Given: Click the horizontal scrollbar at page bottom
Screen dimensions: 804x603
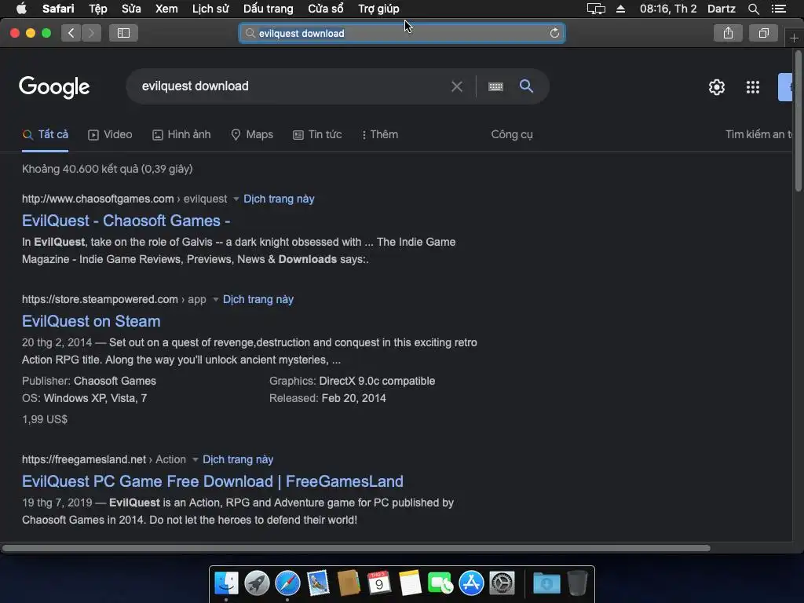Looking at the screenshot, I should 356,548.
